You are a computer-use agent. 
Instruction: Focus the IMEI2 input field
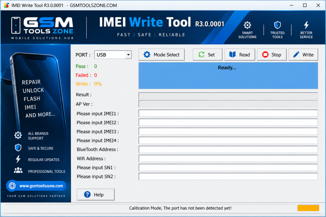[x=228, y=122]
